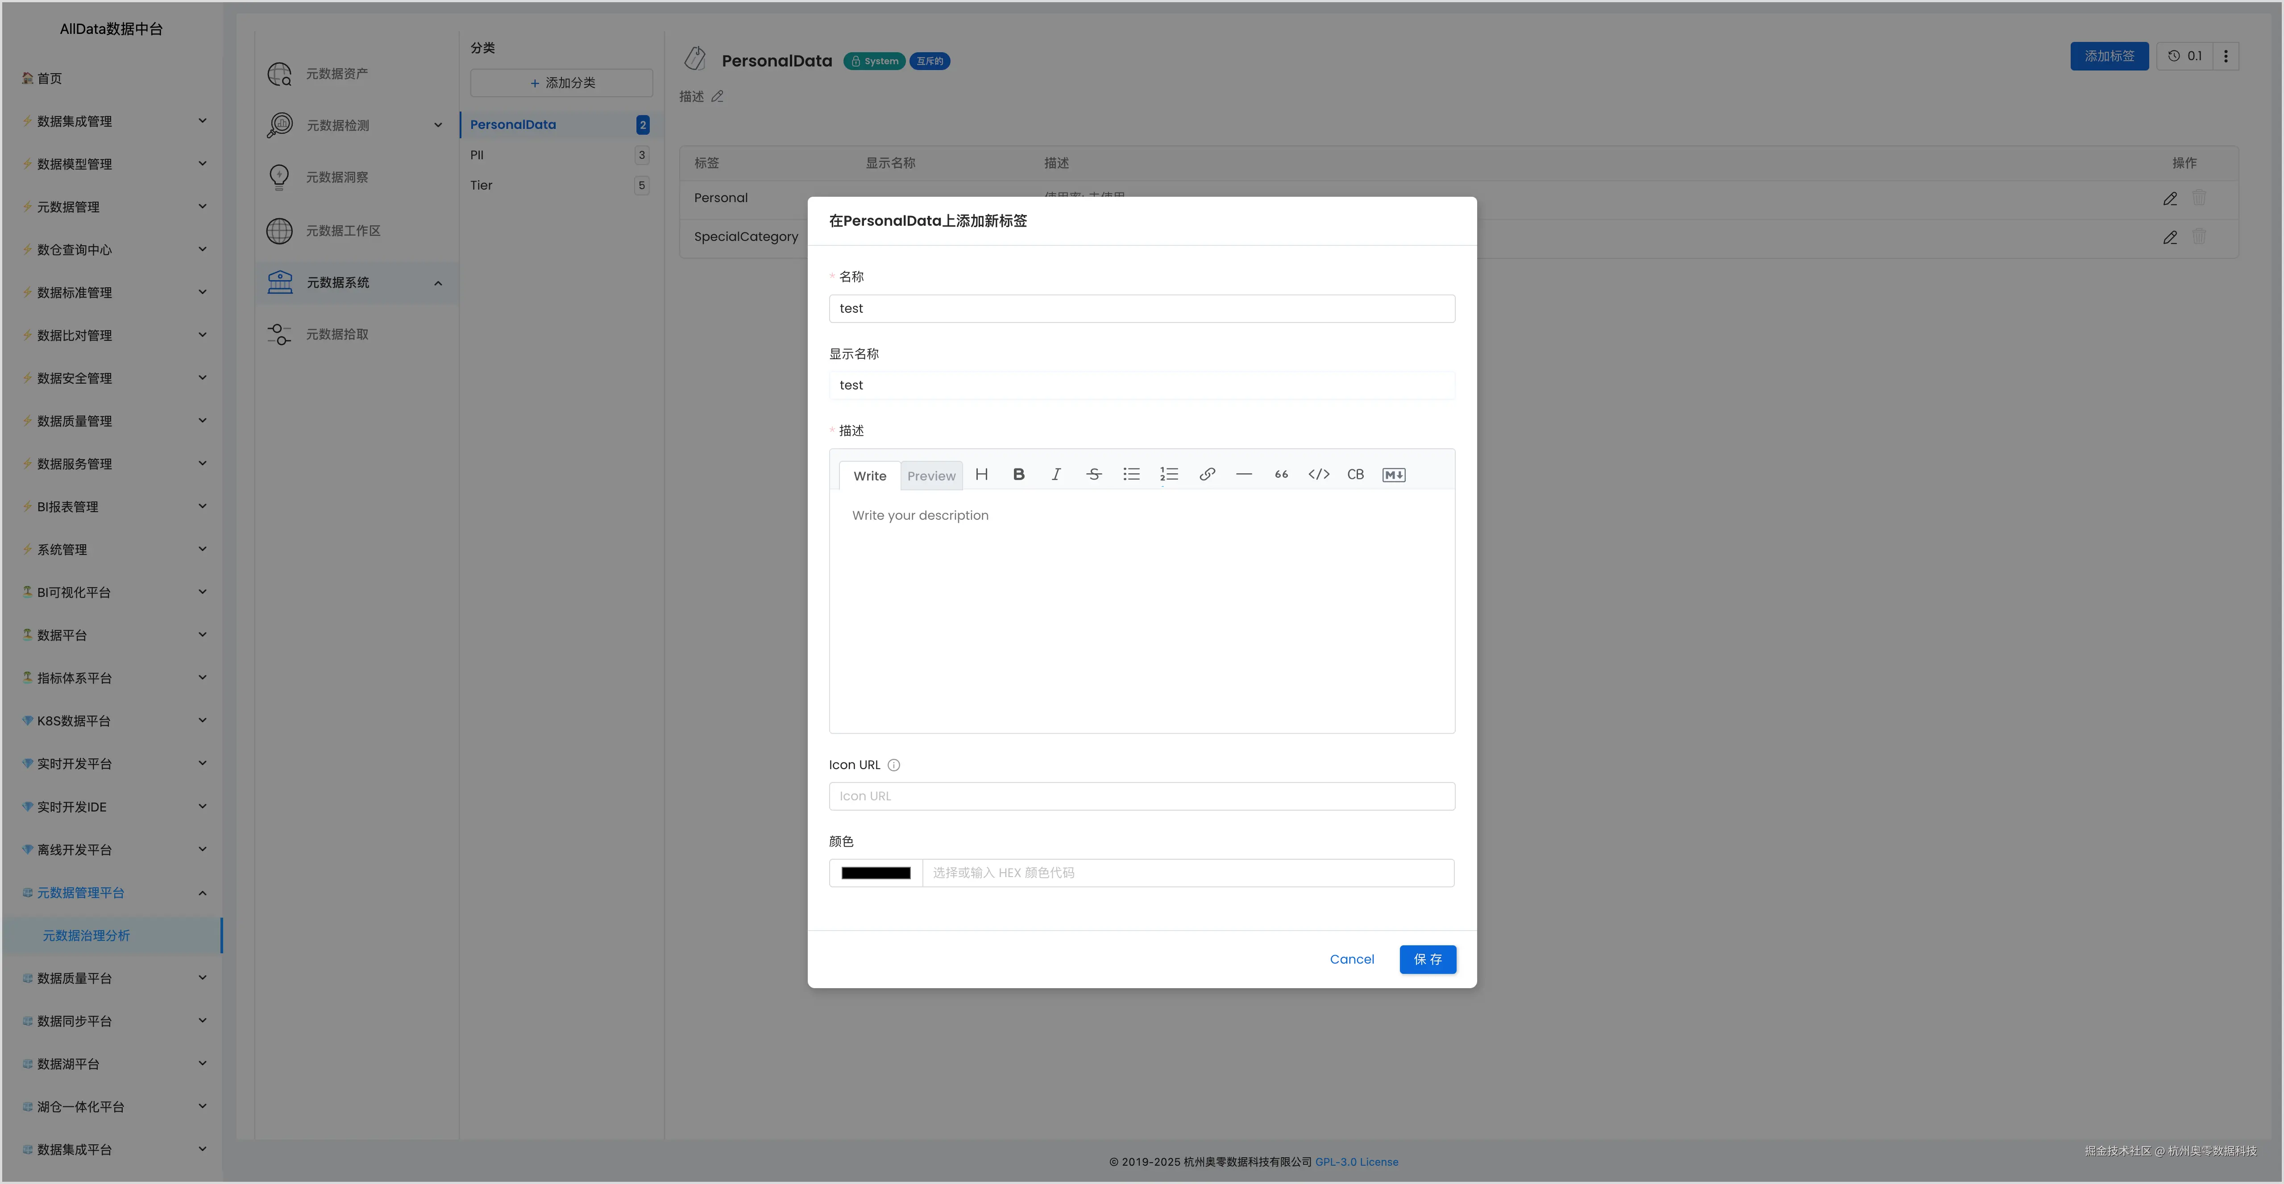Insert a numbered list

[1169, 475]
